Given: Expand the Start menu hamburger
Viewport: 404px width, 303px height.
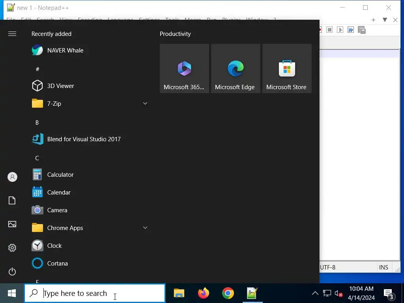Looking at the screenshot, I should coord(12,34).
